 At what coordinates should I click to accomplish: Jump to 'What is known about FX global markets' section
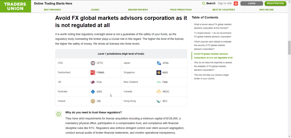213,26
